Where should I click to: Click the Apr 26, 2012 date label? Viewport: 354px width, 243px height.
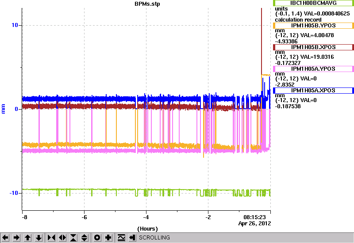point(254,224)
